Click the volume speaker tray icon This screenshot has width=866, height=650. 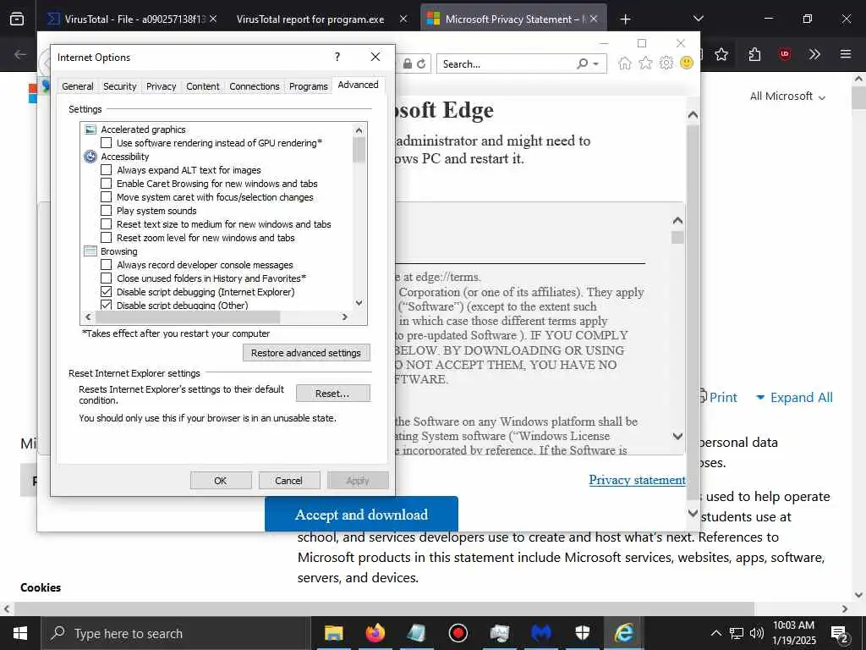coord(757,633)
